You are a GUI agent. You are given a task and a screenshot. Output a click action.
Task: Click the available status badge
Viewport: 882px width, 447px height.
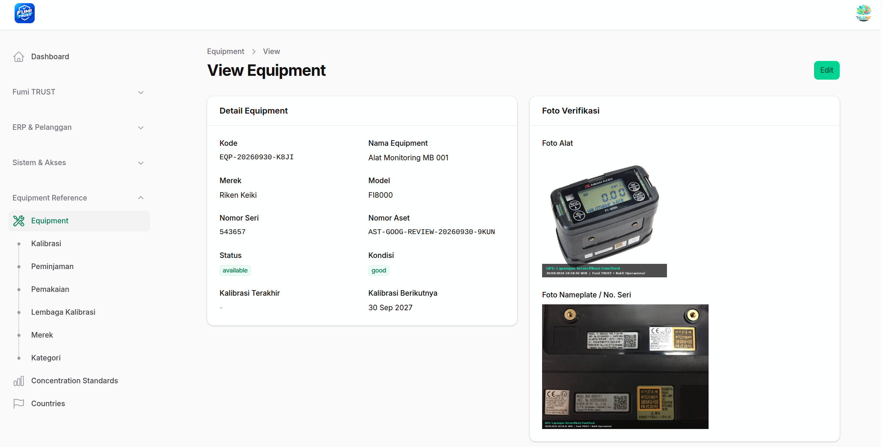coord(235,270)
